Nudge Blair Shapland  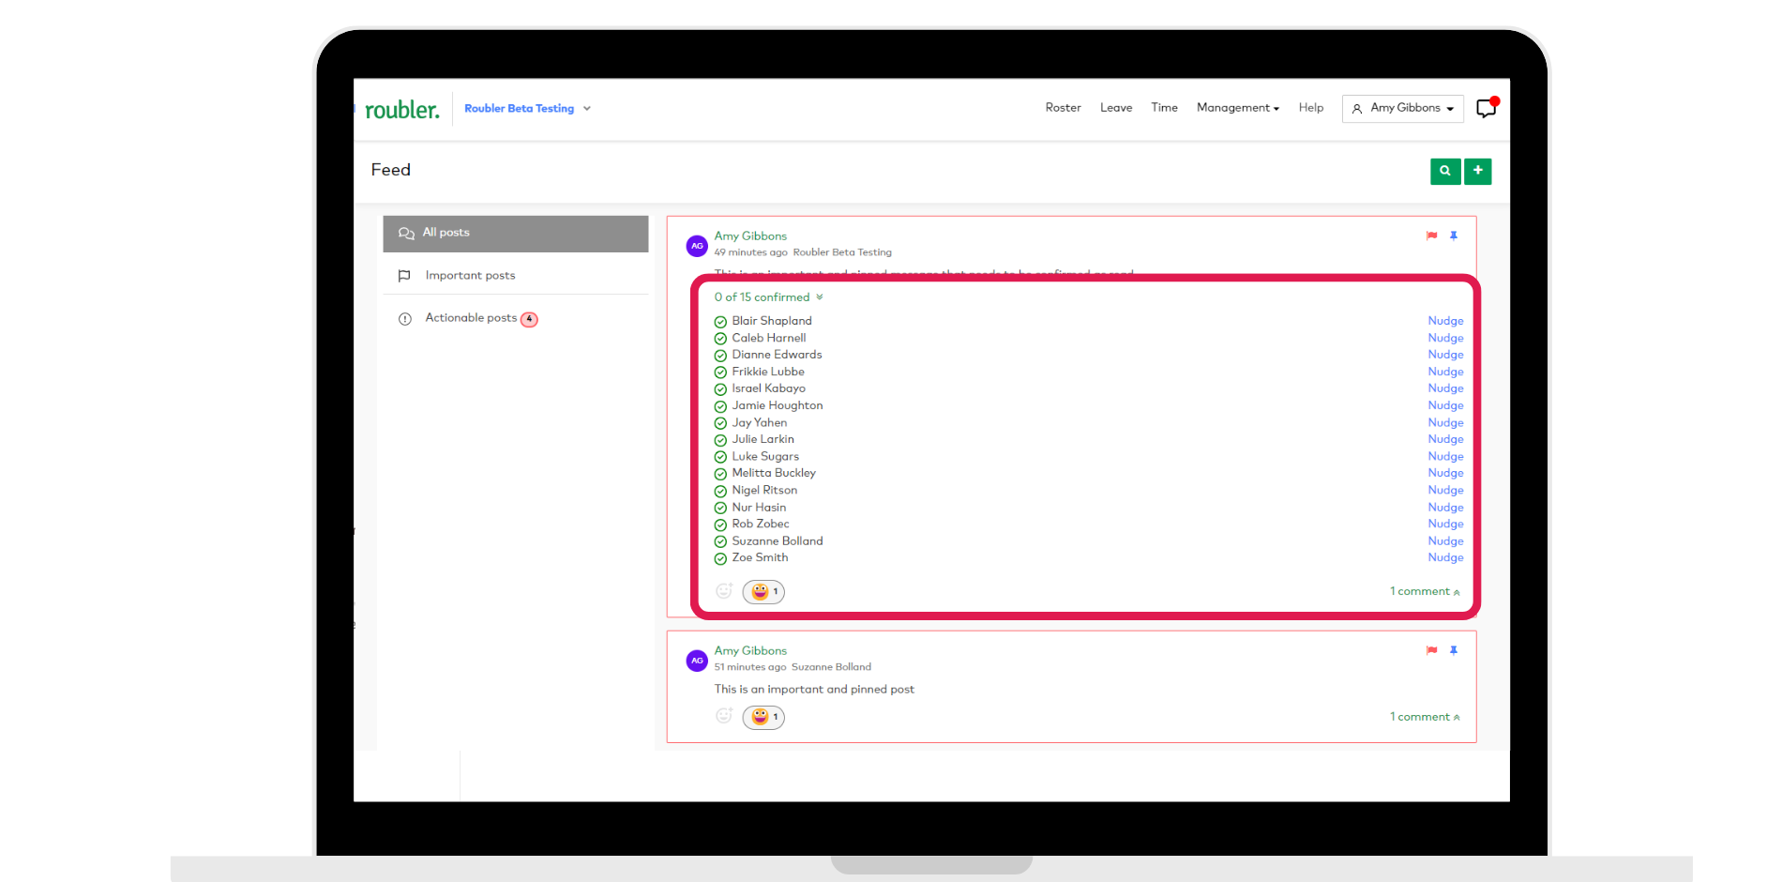click(x=1445, y=321)
